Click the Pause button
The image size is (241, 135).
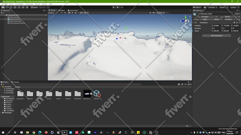point(118,7)
